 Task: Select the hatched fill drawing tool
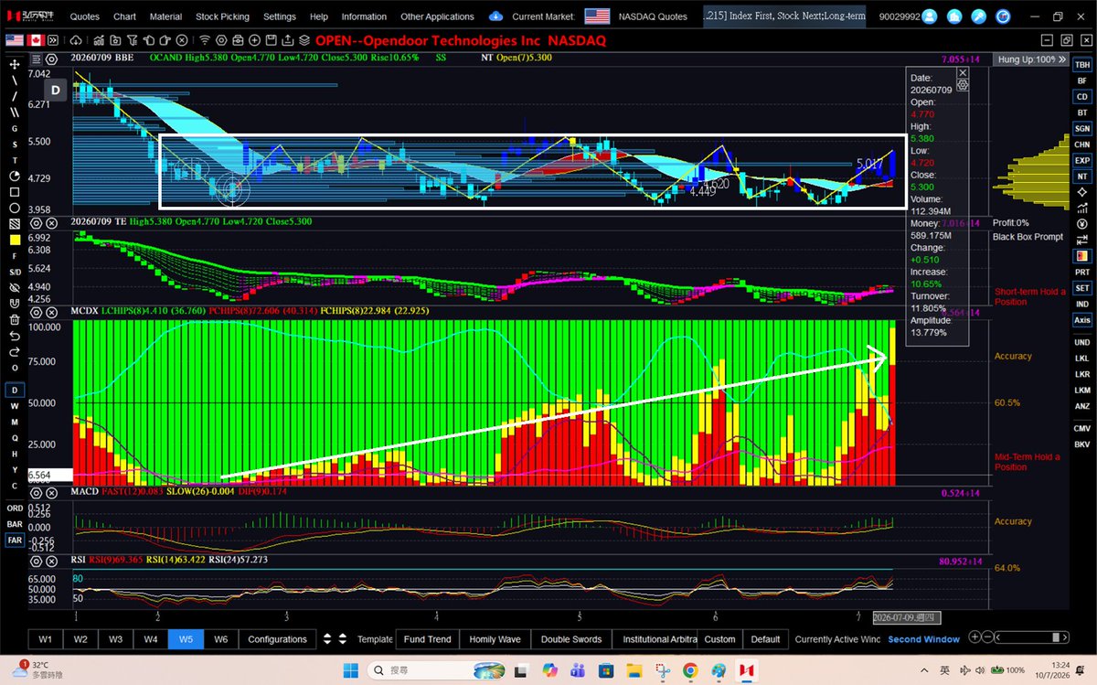15,223
